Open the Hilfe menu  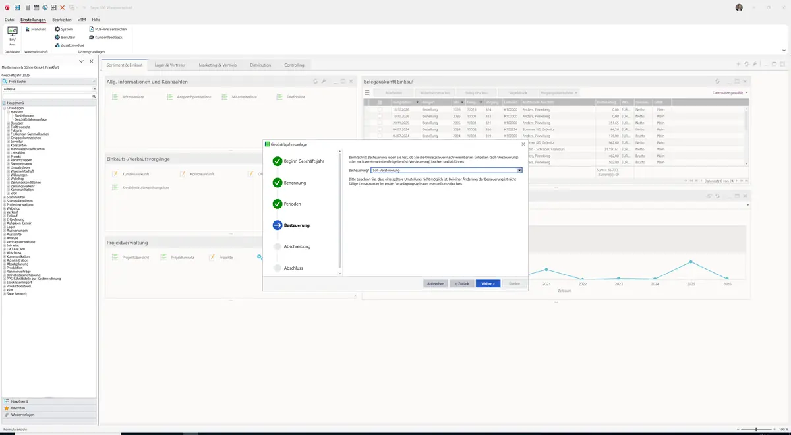96,20
